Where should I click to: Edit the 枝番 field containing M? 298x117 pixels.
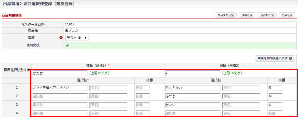pyautogui.click(x=275, y=96)
